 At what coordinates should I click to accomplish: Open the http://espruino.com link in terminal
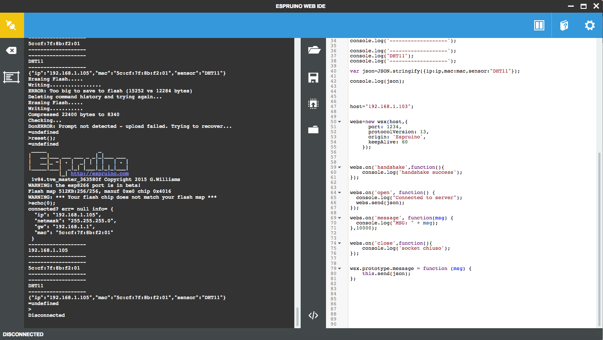pyautogui.click(x=100, y=173)
